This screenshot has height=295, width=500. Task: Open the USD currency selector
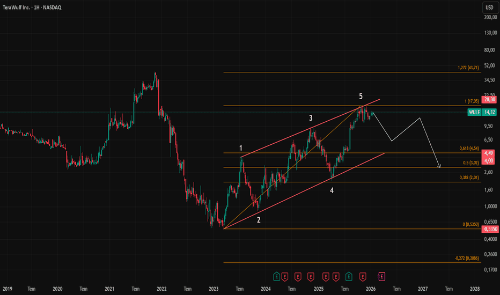(x=489, y=8)
